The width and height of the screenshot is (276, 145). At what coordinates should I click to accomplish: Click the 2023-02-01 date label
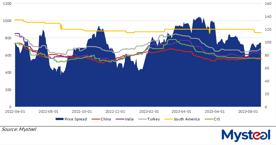point(148,112)
